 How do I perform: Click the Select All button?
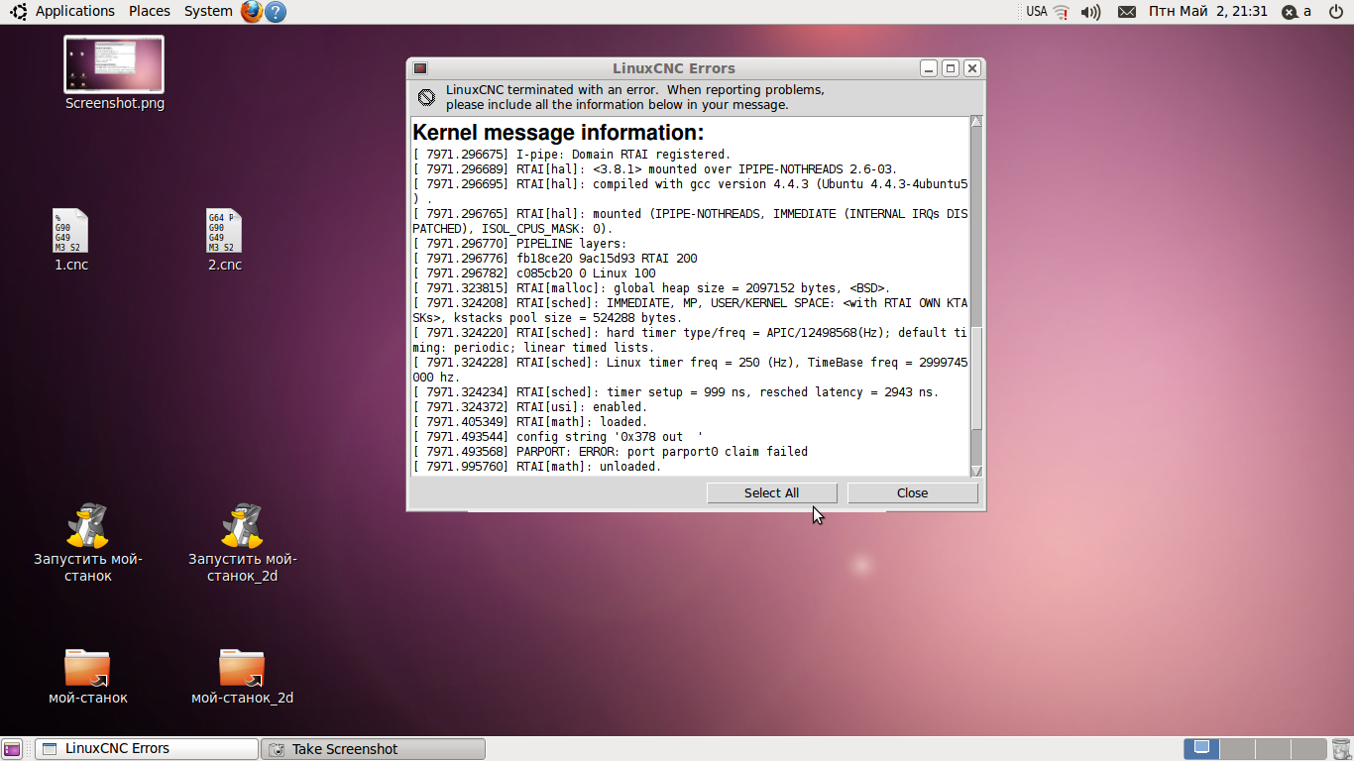point(771,492)
